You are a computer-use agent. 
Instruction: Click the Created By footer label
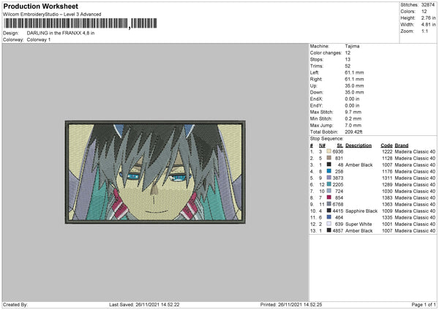tap(15, 305)
